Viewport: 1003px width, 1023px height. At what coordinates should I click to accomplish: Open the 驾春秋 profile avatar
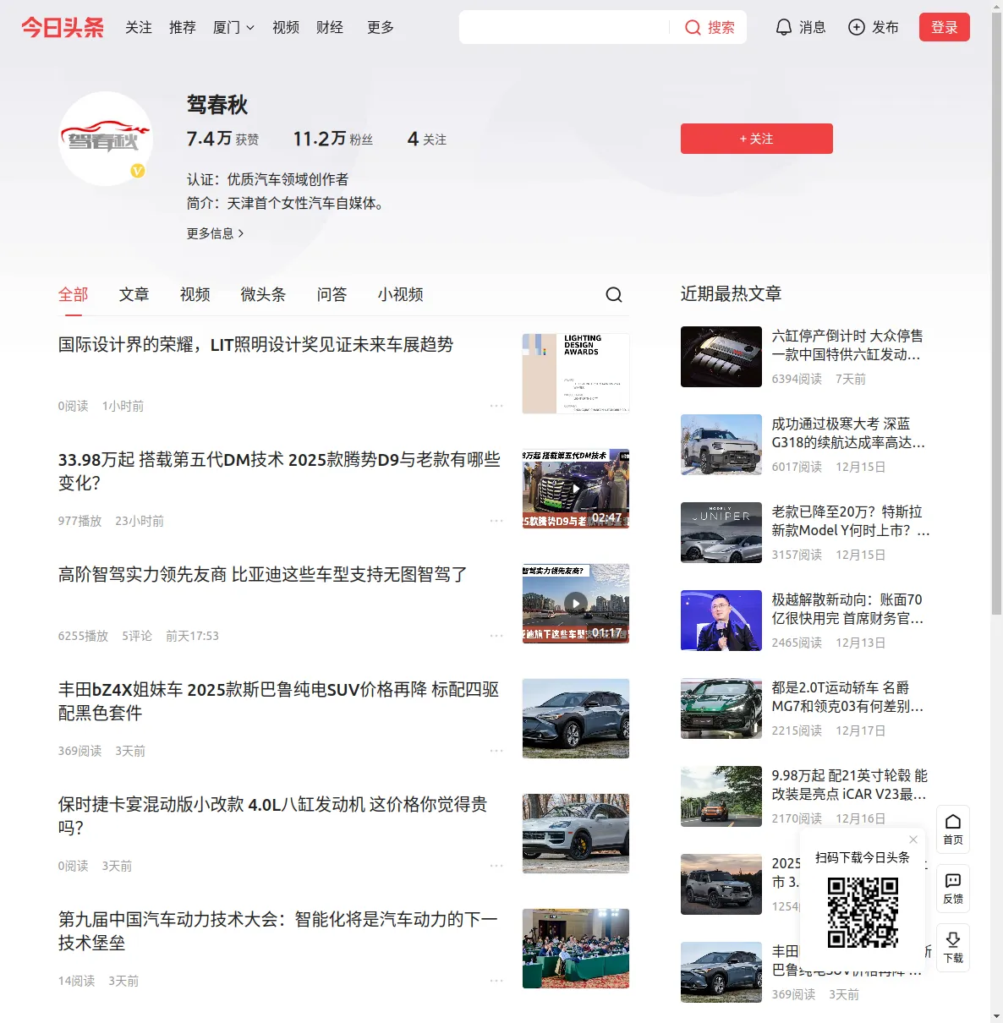[x=106, y=139]
